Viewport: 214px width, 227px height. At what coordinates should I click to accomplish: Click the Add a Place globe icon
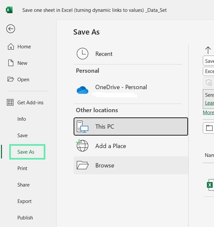pyautogui.click(x=82, y=145)
